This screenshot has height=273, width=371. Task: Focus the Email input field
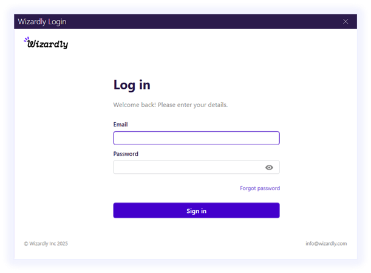pos(196,138)
